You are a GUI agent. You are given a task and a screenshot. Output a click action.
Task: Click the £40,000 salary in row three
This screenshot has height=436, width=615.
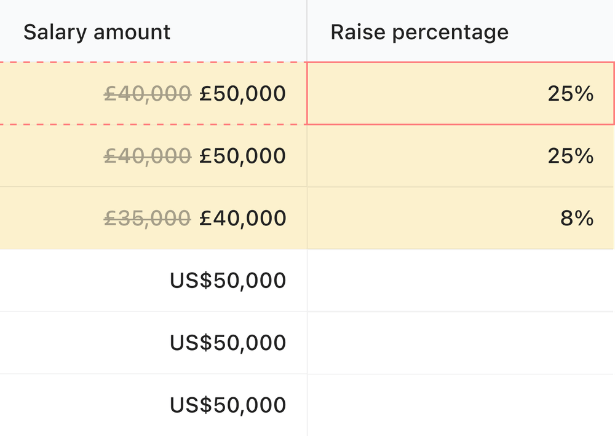(243, 218)
